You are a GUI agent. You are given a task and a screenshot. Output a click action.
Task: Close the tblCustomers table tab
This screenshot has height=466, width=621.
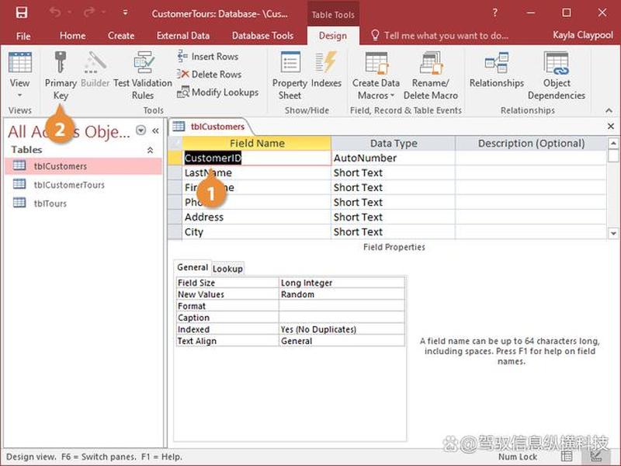611,126
